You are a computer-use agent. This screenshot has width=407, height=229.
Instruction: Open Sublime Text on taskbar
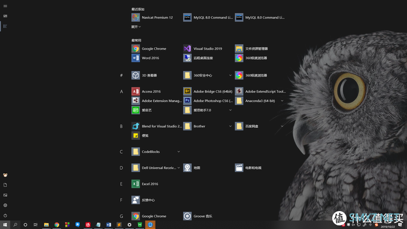coord(119,225)
